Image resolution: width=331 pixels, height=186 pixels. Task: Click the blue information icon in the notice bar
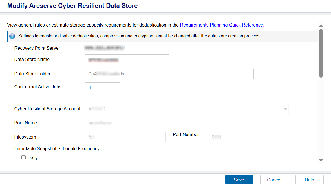point(12,36)
